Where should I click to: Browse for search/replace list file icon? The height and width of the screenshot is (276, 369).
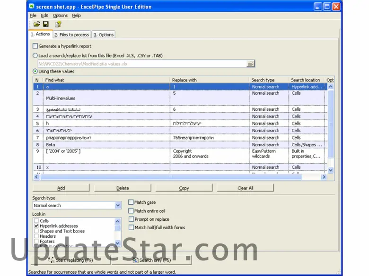(x=251, y=64)
